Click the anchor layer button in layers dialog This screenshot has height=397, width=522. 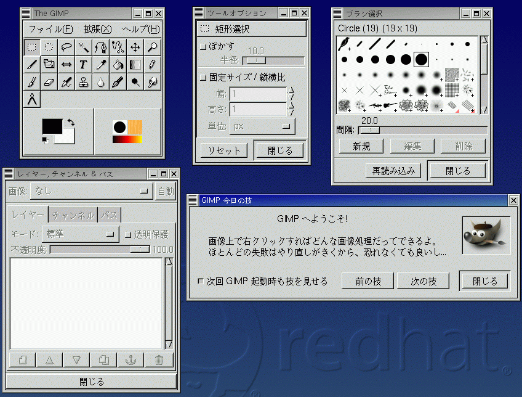(x=131, y=360)
